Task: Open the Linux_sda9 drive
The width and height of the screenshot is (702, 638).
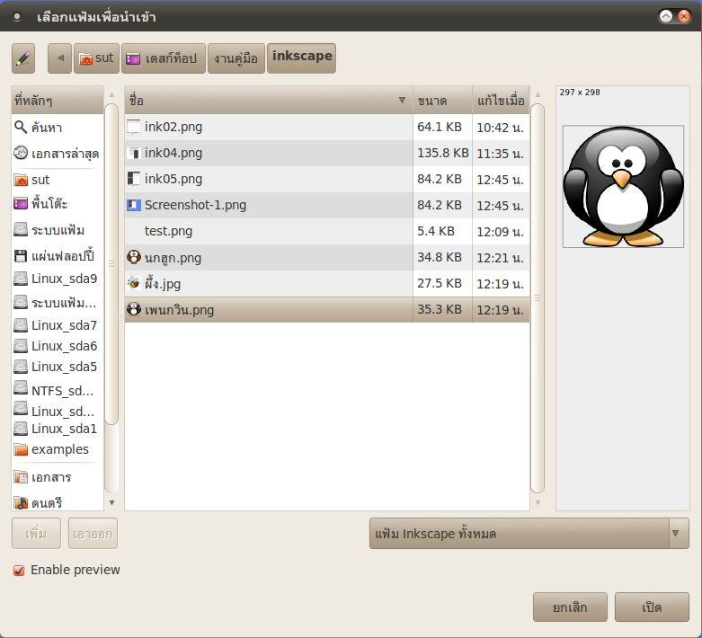Action: tap(58, 279)
